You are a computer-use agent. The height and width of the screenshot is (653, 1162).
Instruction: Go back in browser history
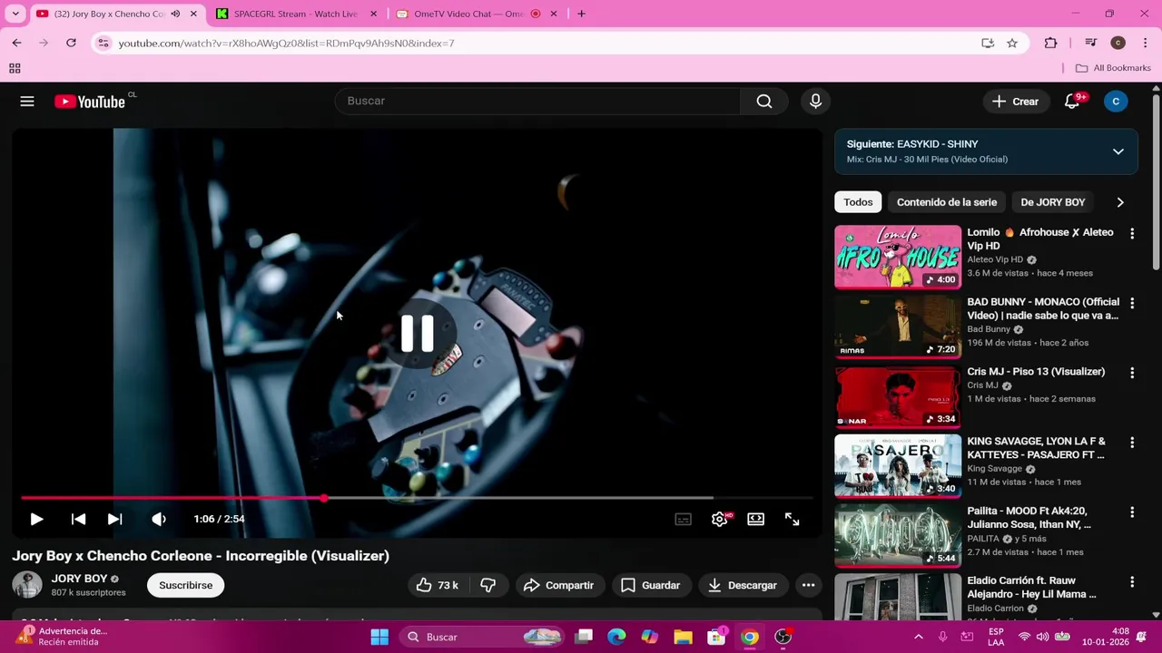point(16,43)
